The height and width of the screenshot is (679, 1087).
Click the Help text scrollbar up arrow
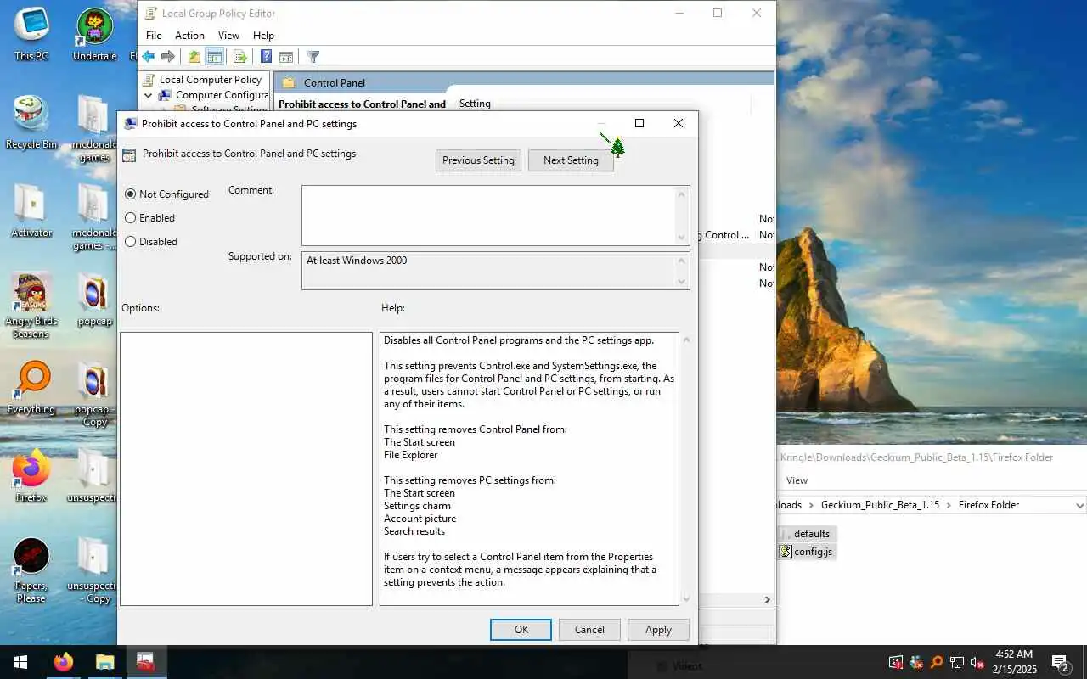coord(686,339)
